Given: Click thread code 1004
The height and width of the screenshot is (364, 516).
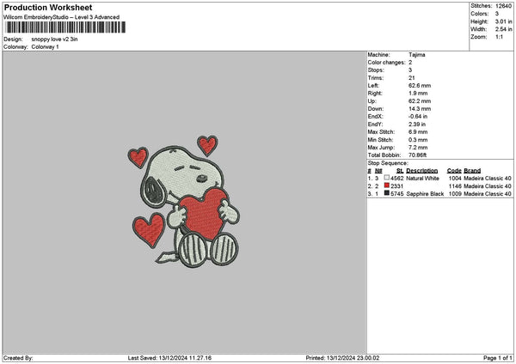Looking at the screenshot, I should tap(455, 179).
